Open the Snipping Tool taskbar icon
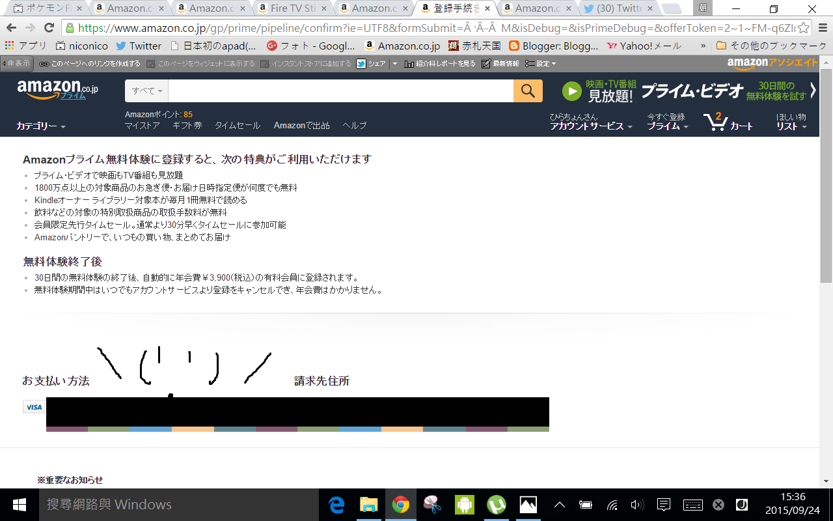 click(x=432, y=505)
